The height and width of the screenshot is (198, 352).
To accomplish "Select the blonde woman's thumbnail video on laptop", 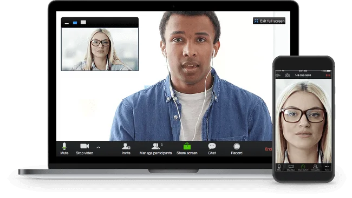I will [x=100, y=49].
